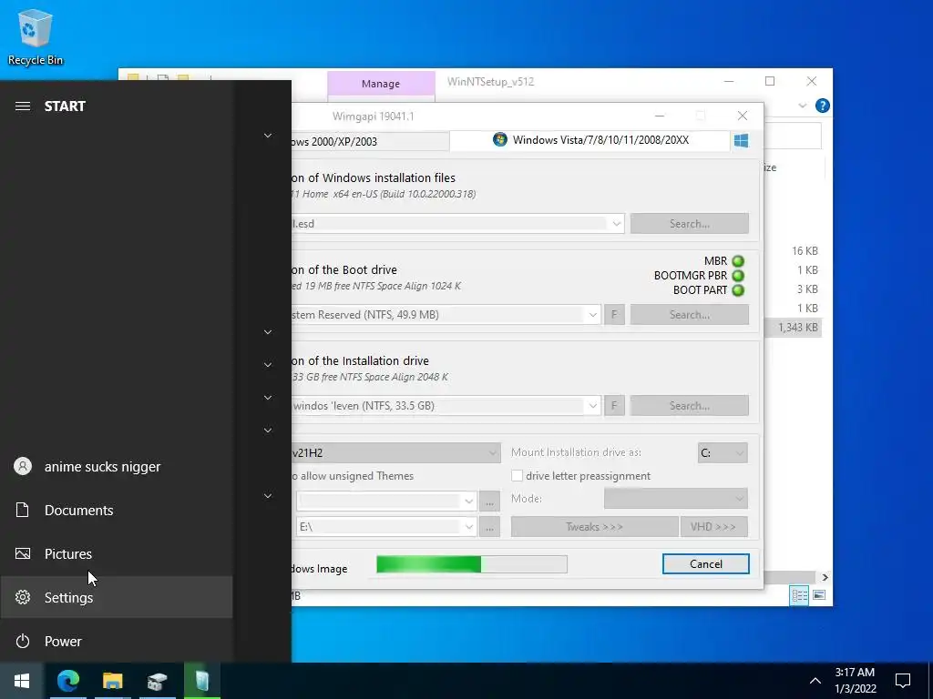Viewport: 933px width, 699px height.
Task: Cancel the Windows image installation
Action: [x=706, y=564]
